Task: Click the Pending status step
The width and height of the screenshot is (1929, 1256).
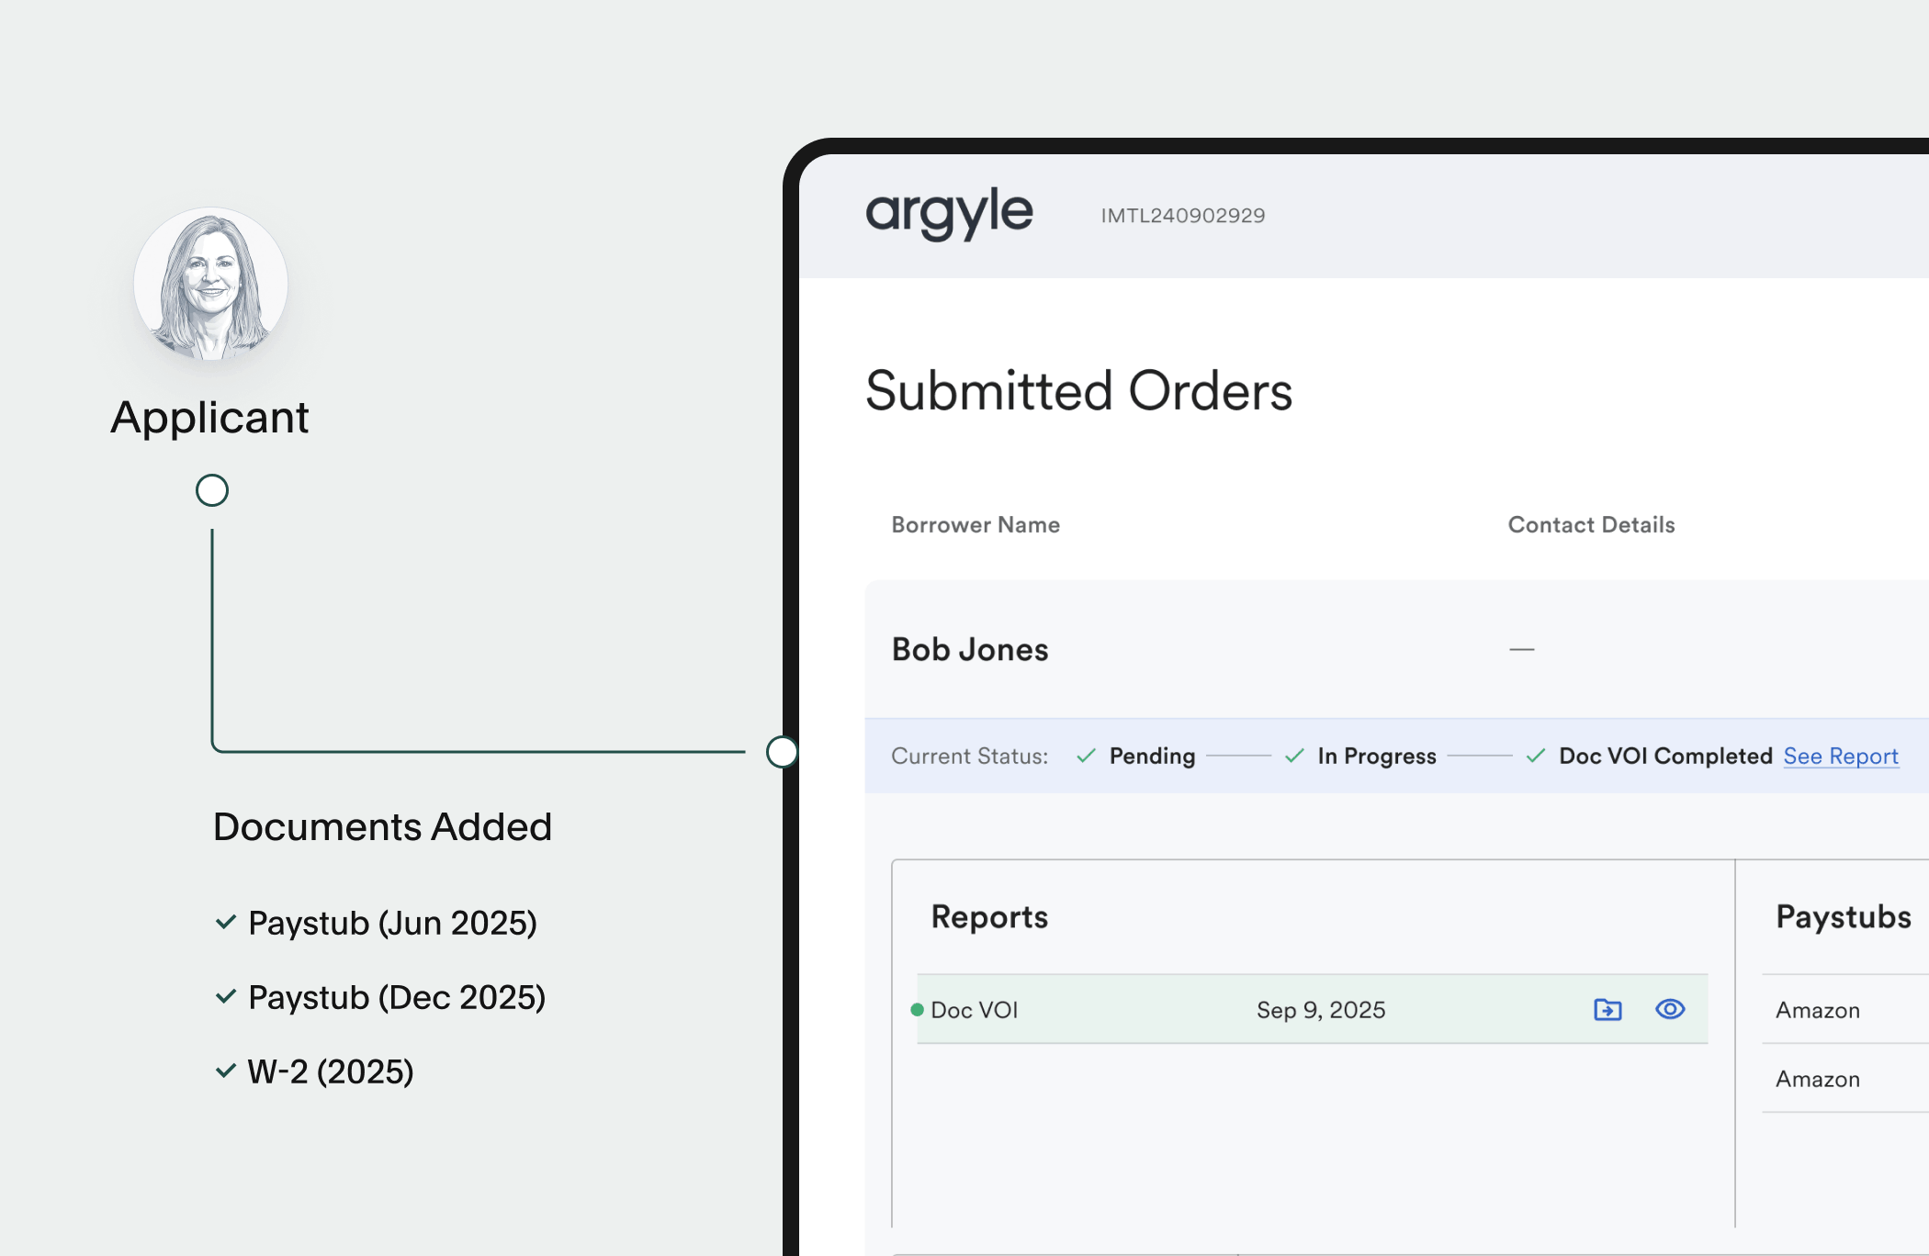Action: point(1152,756)
